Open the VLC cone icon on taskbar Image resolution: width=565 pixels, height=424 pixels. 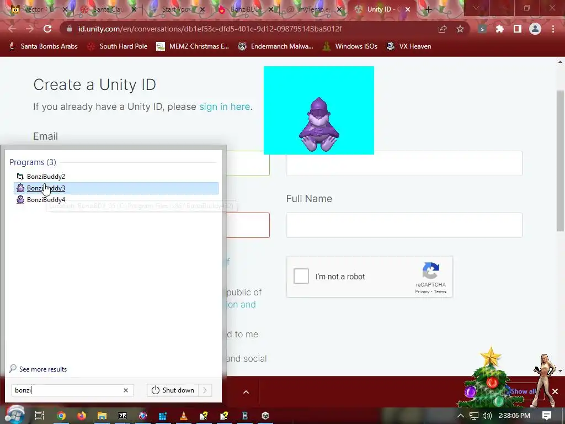[x=184, y=416]
